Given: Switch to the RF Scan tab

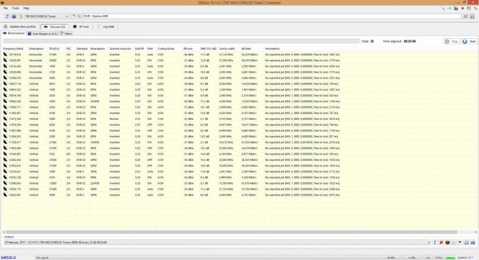Looking at the screenshot, I should 80,27.
